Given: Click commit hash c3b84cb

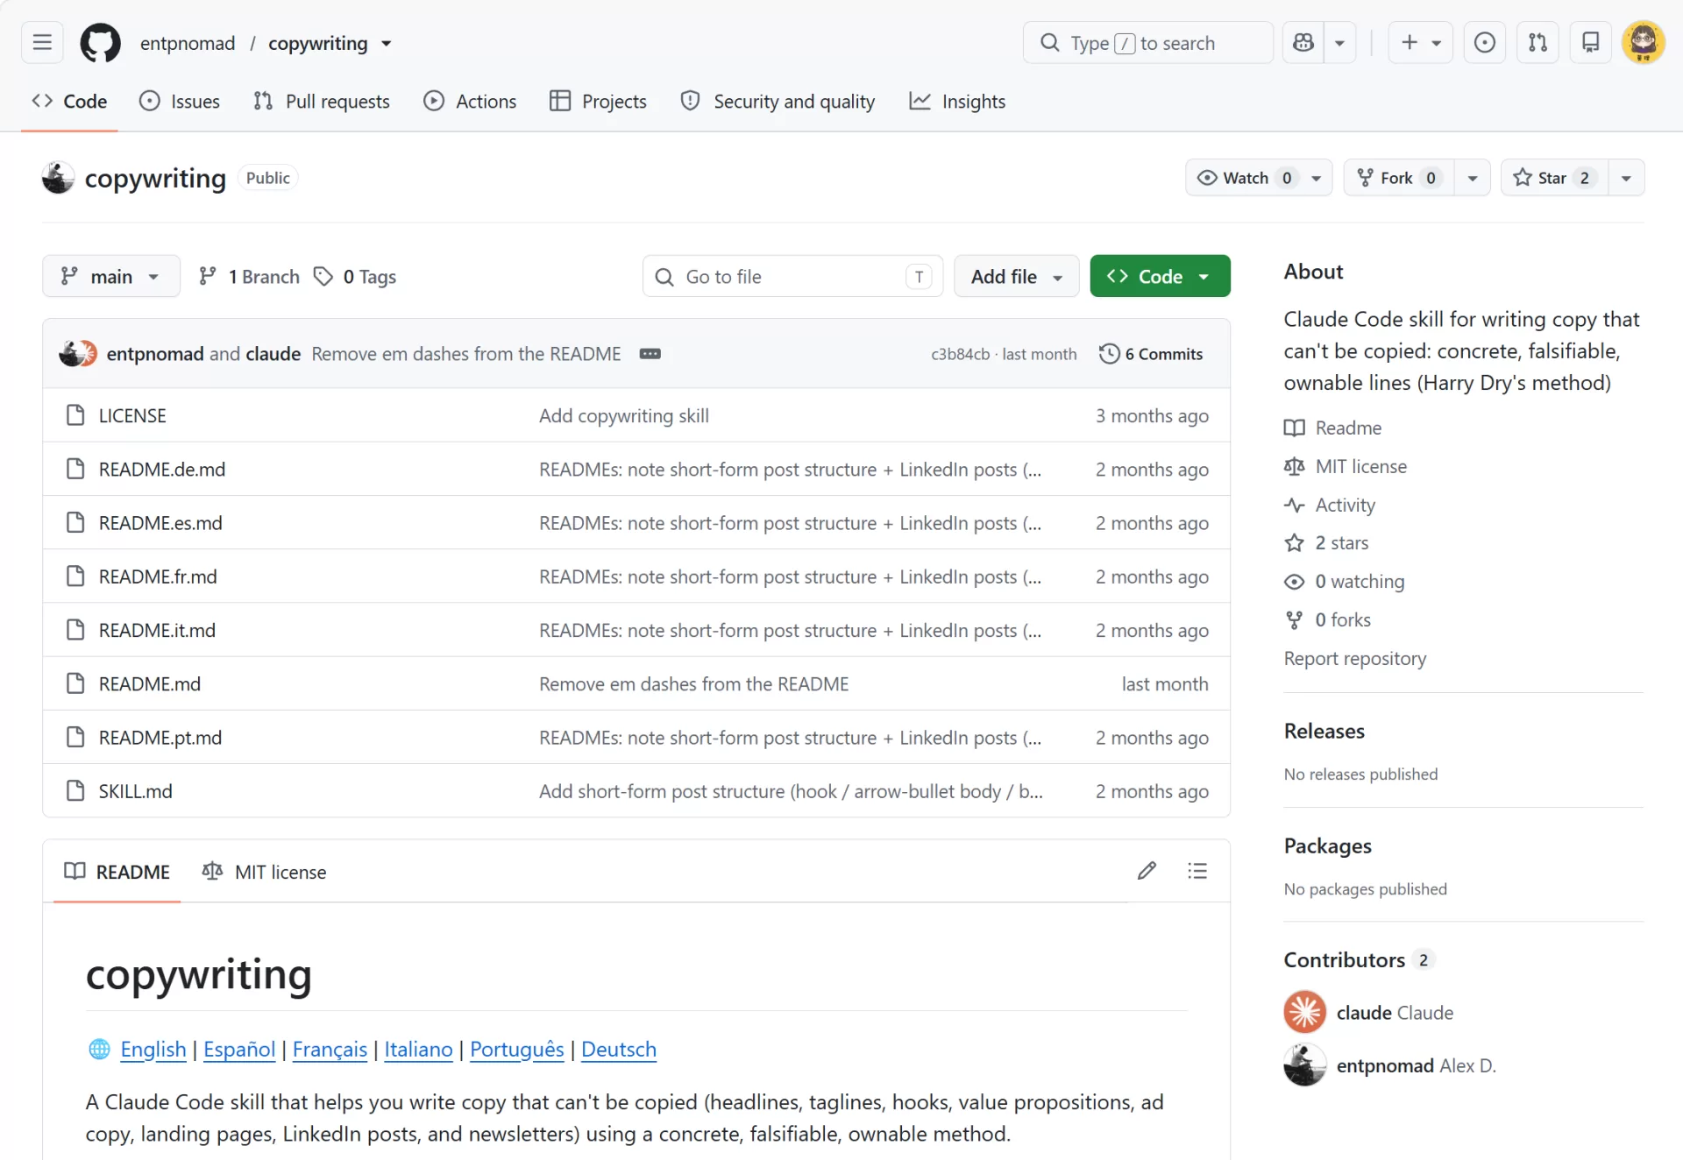Looking at the screenshot, I should [960, 354].
